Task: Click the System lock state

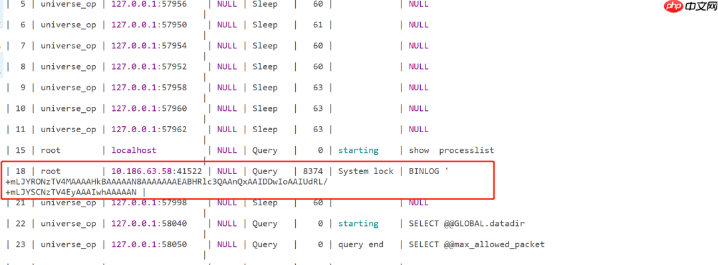Action: (366, 171)
